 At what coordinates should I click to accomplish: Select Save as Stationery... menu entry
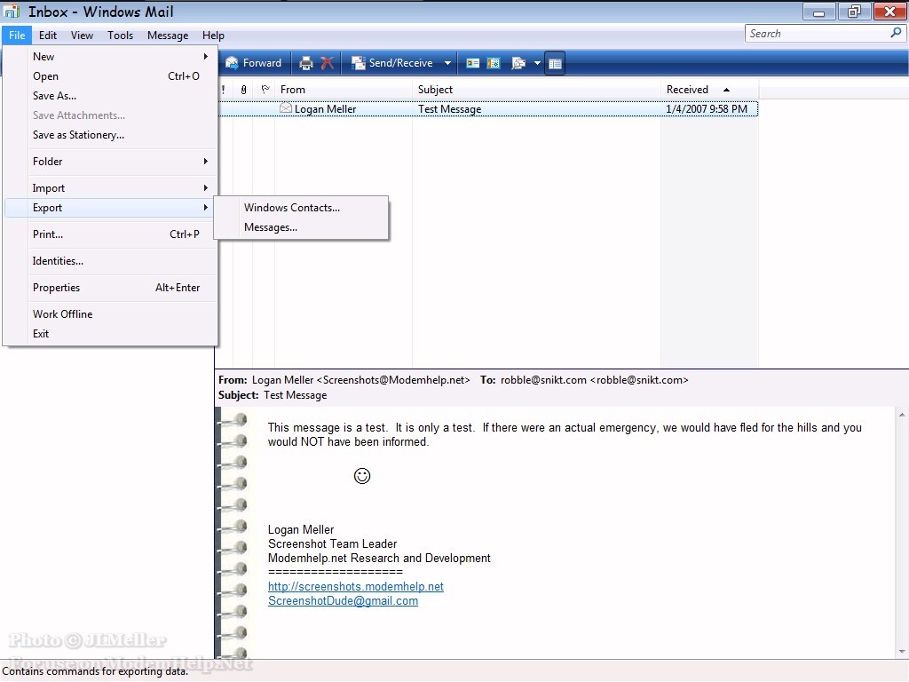(111, 135)
